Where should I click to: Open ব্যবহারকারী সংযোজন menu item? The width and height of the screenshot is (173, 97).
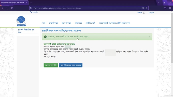[x=114, y=23]
